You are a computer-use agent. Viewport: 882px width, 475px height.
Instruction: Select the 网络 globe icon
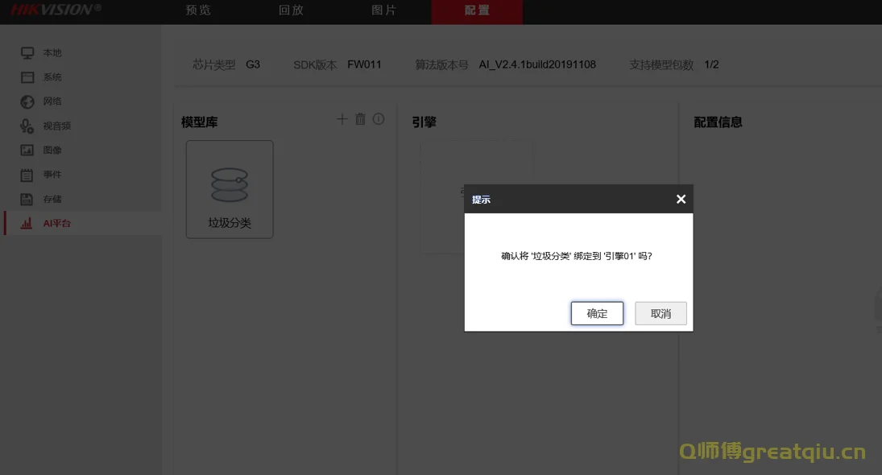point(27,101)
